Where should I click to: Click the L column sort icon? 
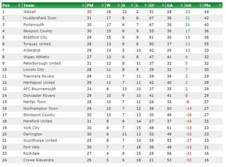pos(145,5)
